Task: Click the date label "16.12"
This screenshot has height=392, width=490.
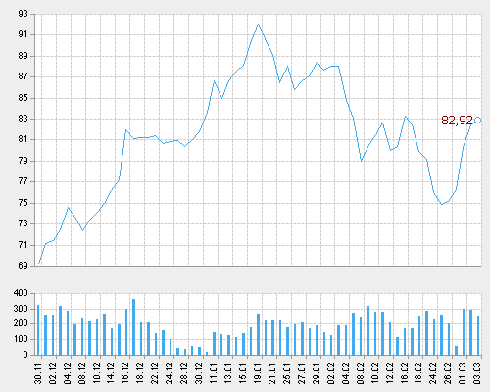Action: pyautogui.click(x=125, y=372)
